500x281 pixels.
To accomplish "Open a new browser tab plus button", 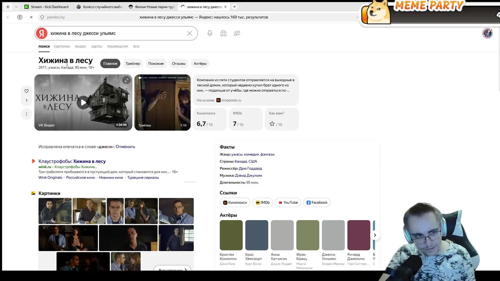I will click(x=234, y=7).
